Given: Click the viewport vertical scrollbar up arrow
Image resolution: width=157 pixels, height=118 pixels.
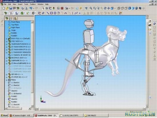Looking at the screenshot, I should pos(147,18).
